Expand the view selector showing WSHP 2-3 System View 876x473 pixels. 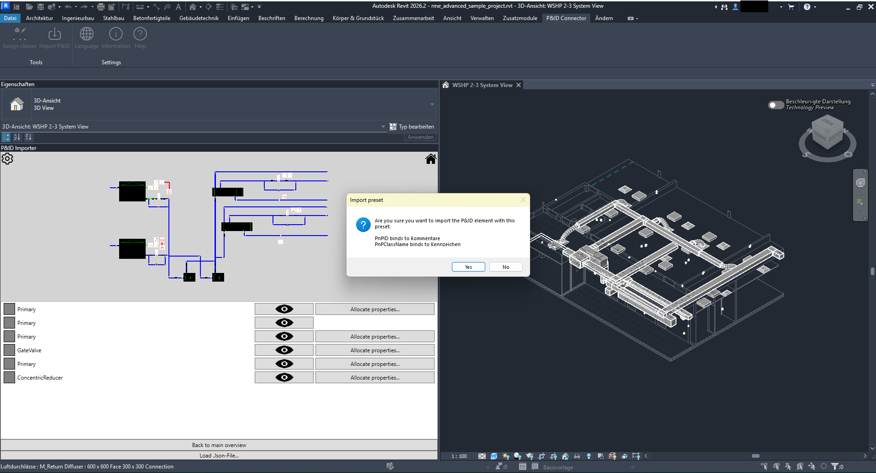point(383,126)
